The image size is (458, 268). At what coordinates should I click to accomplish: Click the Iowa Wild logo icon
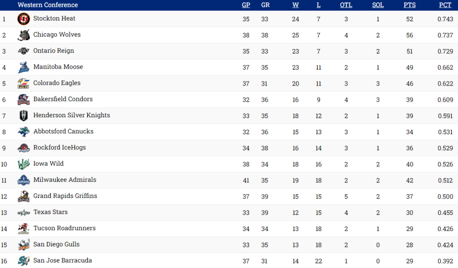24,164
